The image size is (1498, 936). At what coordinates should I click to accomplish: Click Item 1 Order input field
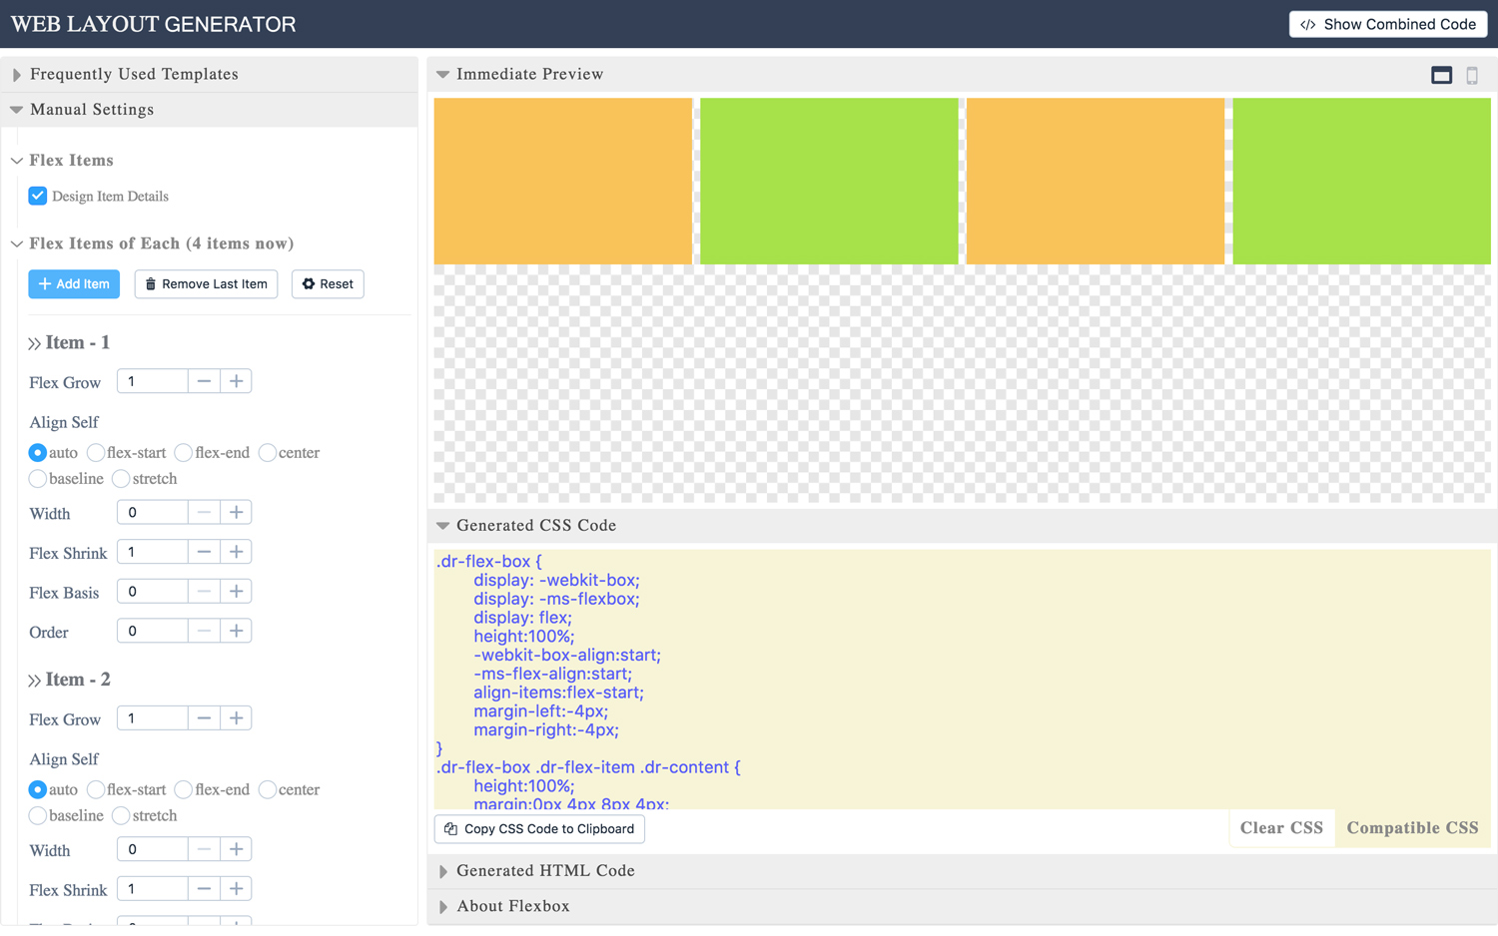[153, 631]
